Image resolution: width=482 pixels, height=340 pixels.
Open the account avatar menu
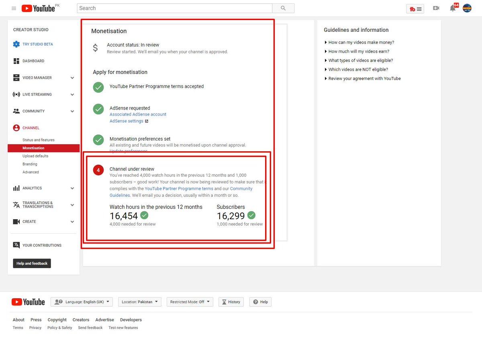pyautogui.click(x=467, y=8)
